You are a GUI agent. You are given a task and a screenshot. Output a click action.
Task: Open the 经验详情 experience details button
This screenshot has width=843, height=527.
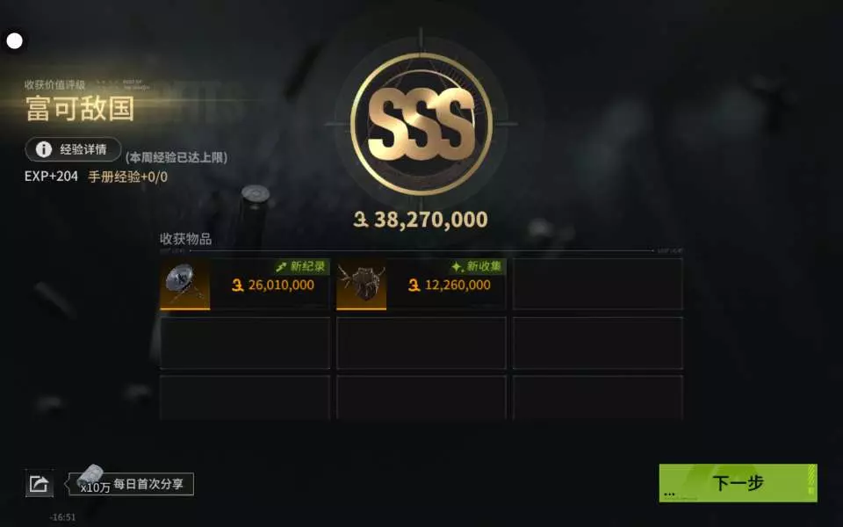pyautogui.click(x=73, y=149)
